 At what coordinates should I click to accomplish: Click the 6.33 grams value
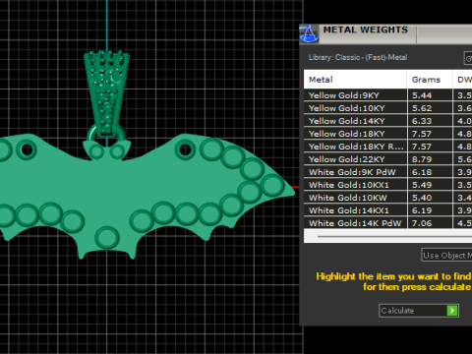pos(422,121)
